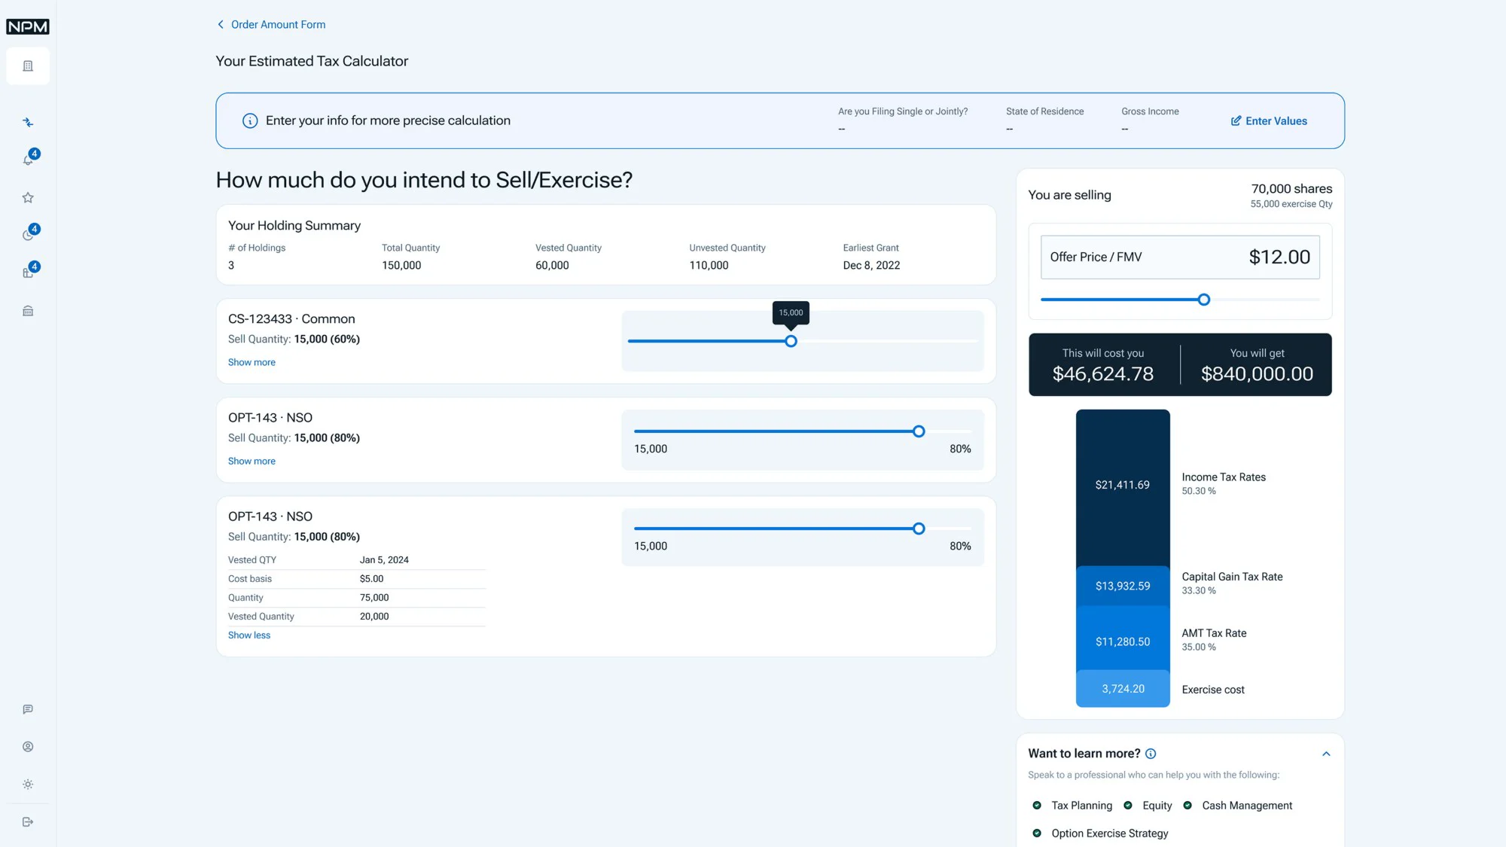Collapse the 'Want to learn more?' section

point(1326,754)
